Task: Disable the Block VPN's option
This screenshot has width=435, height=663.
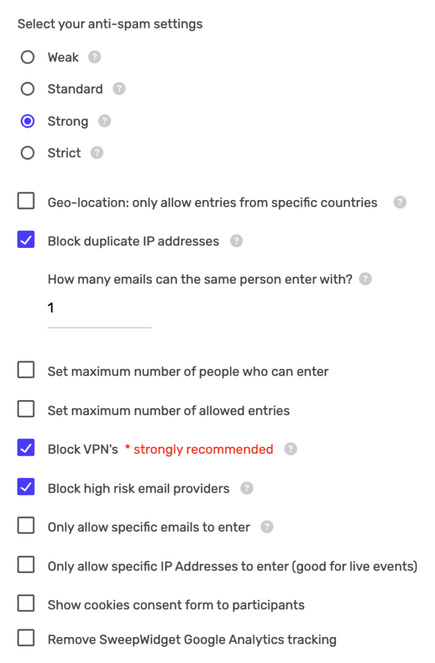Action: click(26, 447)
